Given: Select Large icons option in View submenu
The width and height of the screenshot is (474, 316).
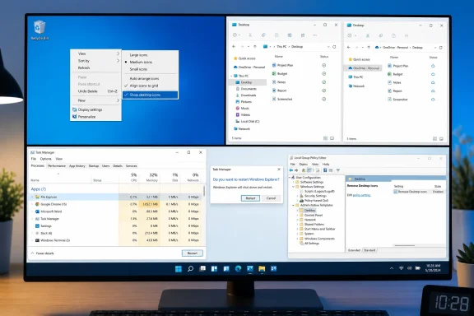Looking at the screenshot, I should [150, 55].
